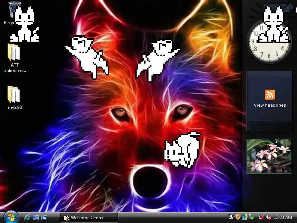Image resolution: width=297 pixels, height=223 pixels.
Task: Launch Internet Explorer from Quick Launch
Action: pyautogui.click(x=27, y=217)
